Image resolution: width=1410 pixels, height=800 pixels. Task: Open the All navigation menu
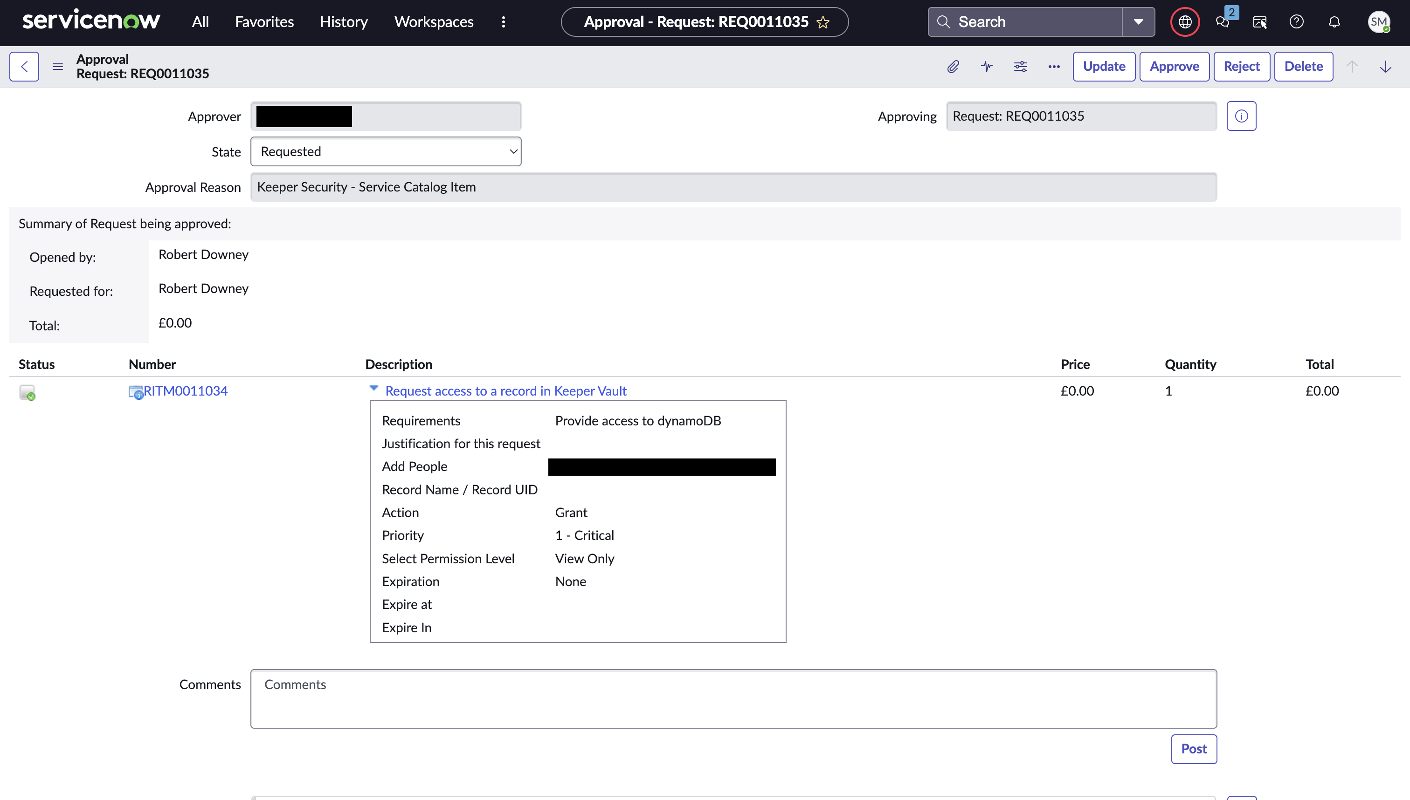(x=200, y=22)
